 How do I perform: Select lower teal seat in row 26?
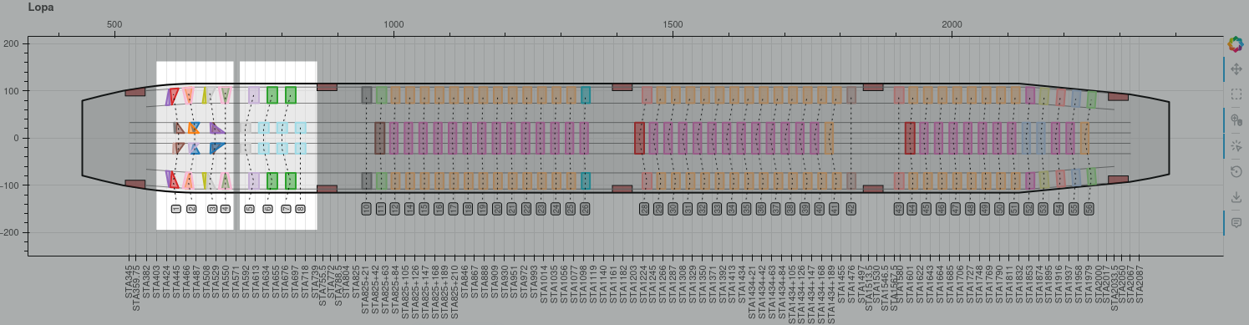coord(586,180)
